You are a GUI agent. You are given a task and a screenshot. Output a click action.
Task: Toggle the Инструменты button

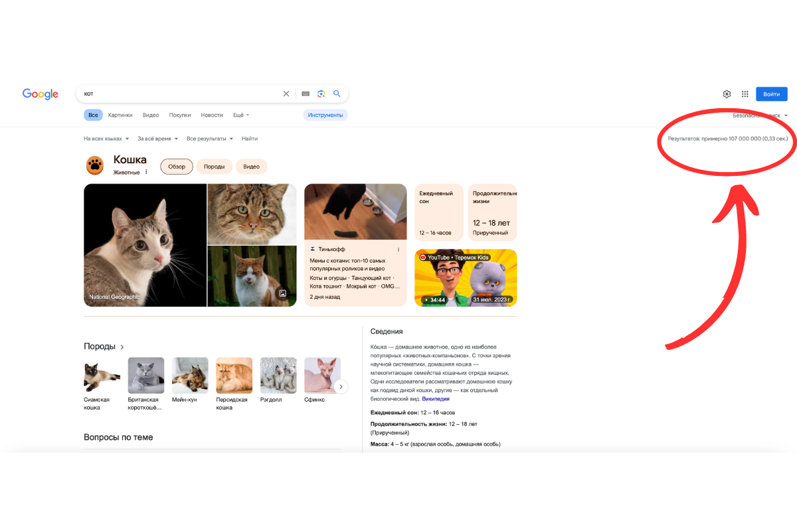(x=325, y=115)
